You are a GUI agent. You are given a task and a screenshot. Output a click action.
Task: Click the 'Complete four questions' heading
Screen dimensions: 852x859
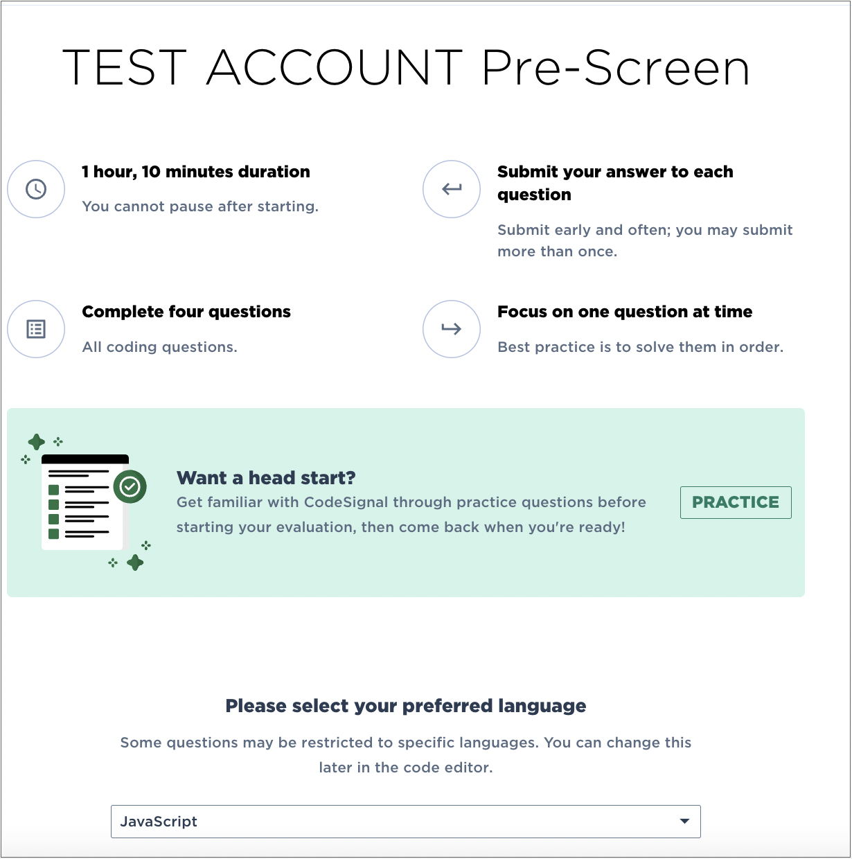point(186,312)
